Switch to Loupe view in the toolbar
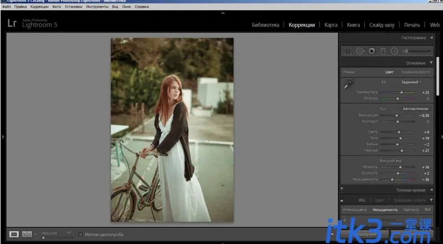This screenshot has width=443, height=244. (x=14, y=234)
